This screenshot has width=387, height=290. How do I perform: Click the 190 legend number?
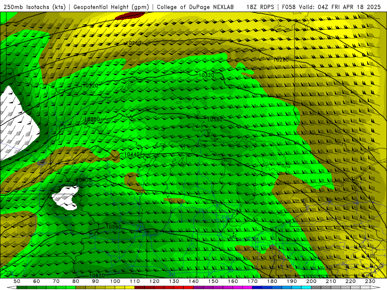(x=292, y=281)
